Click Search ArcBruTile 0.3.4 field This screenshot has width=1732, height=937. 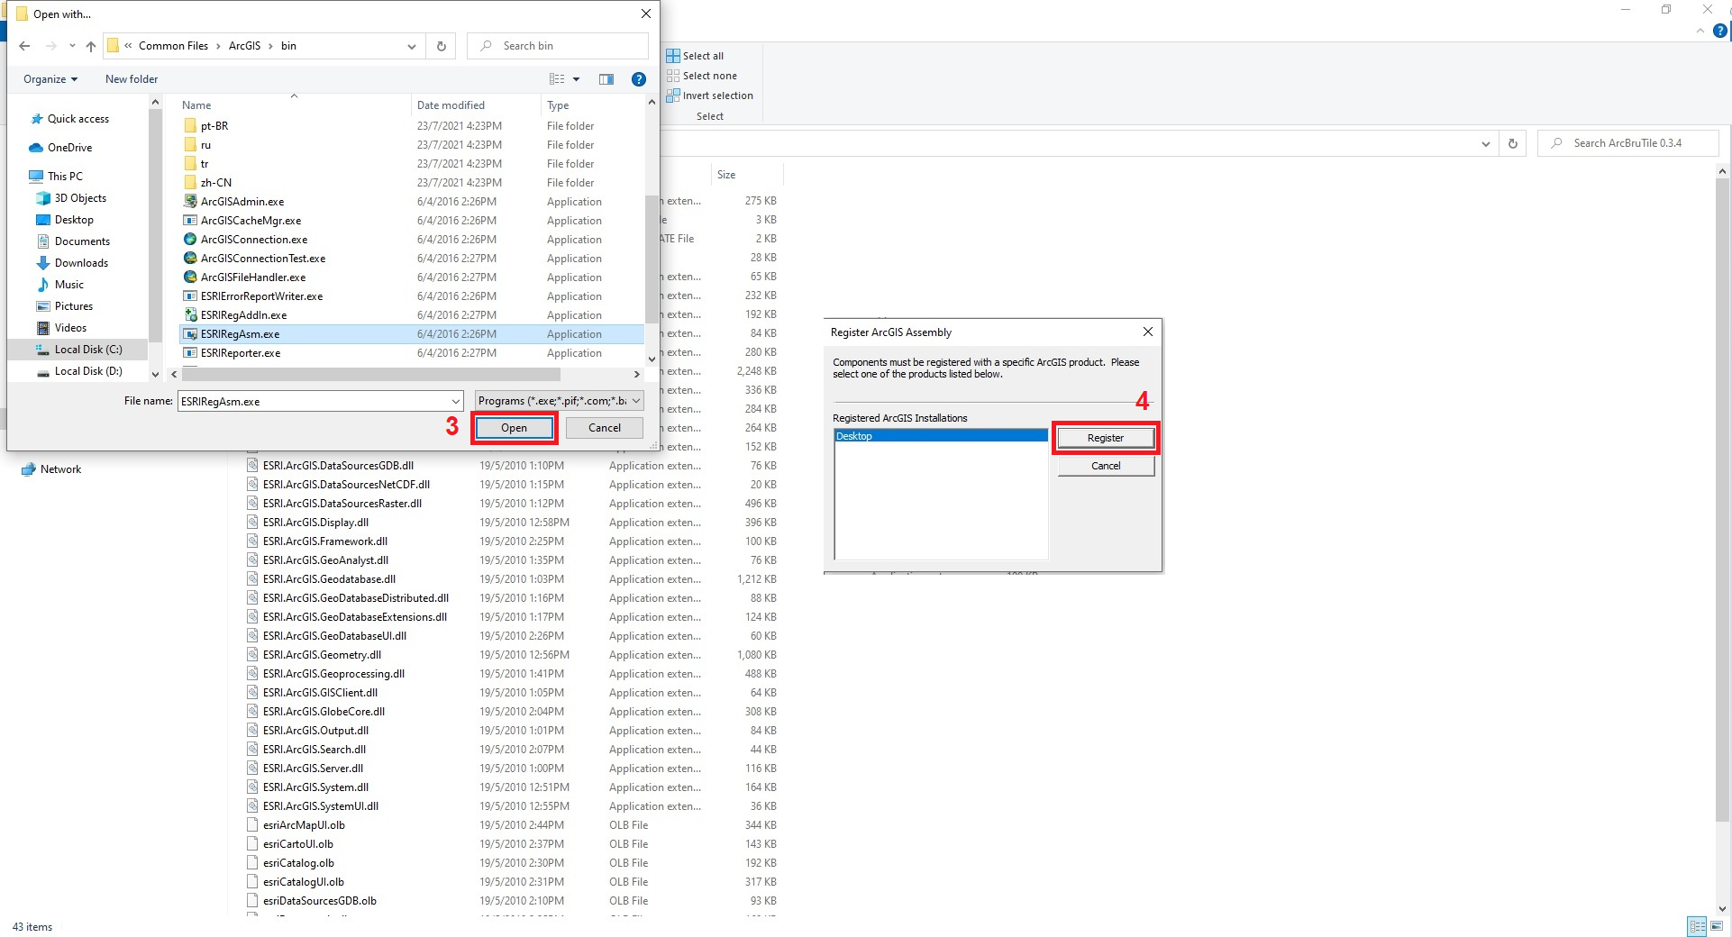point(1628,143)
